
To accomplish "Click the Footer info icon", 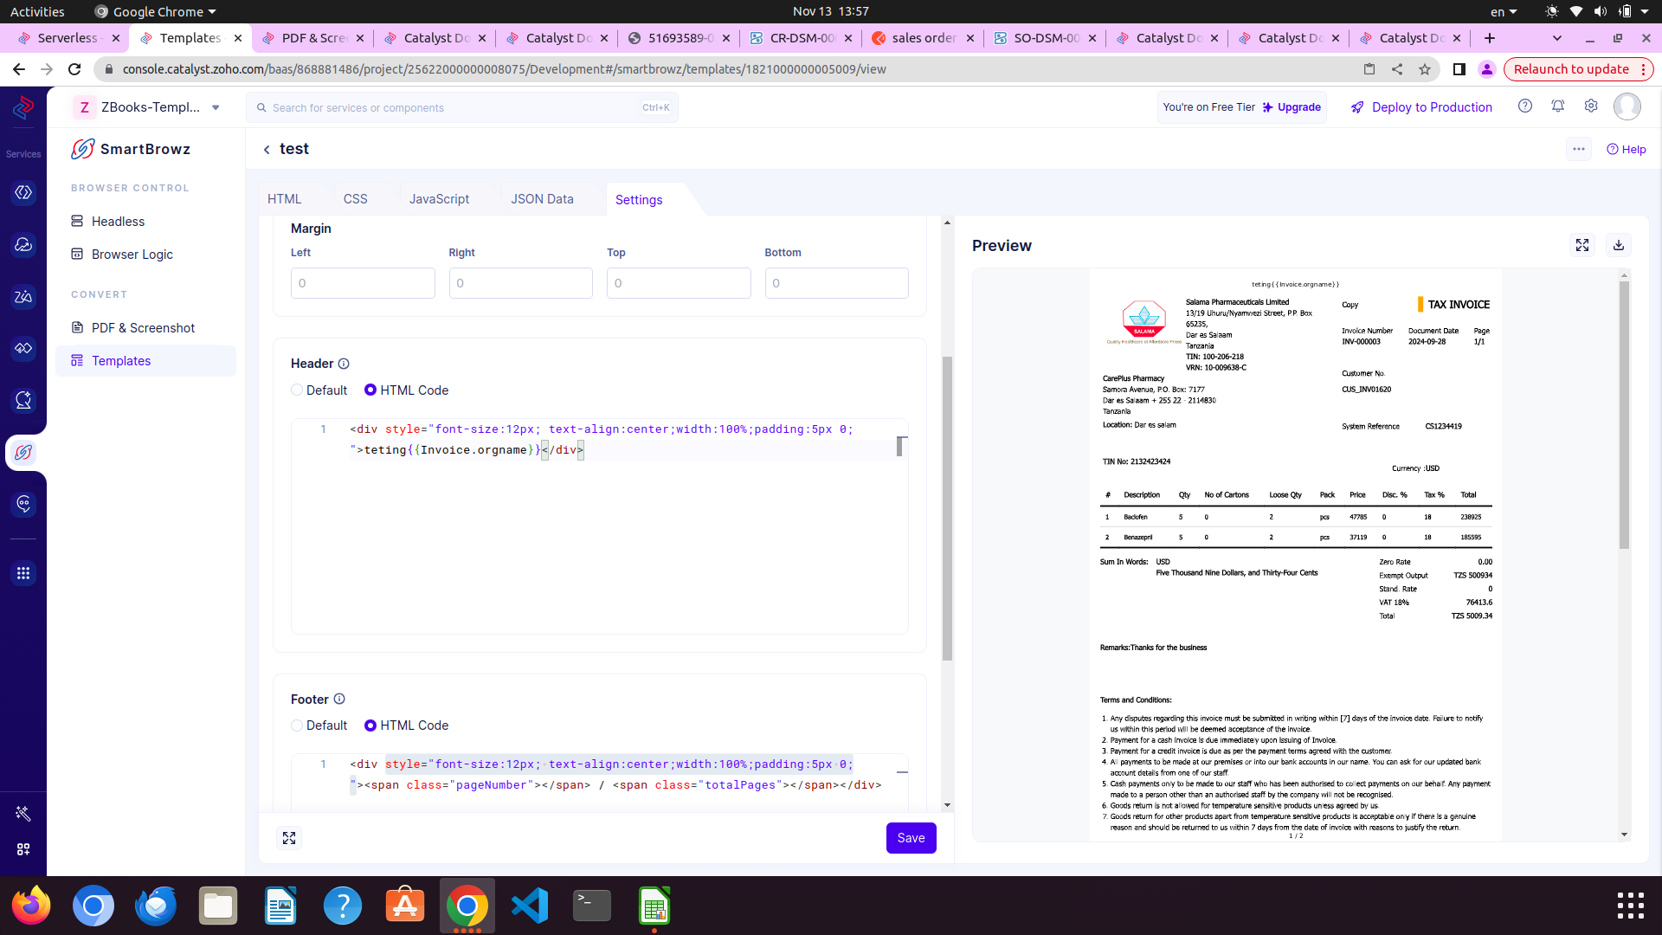I will click(339, 699).
